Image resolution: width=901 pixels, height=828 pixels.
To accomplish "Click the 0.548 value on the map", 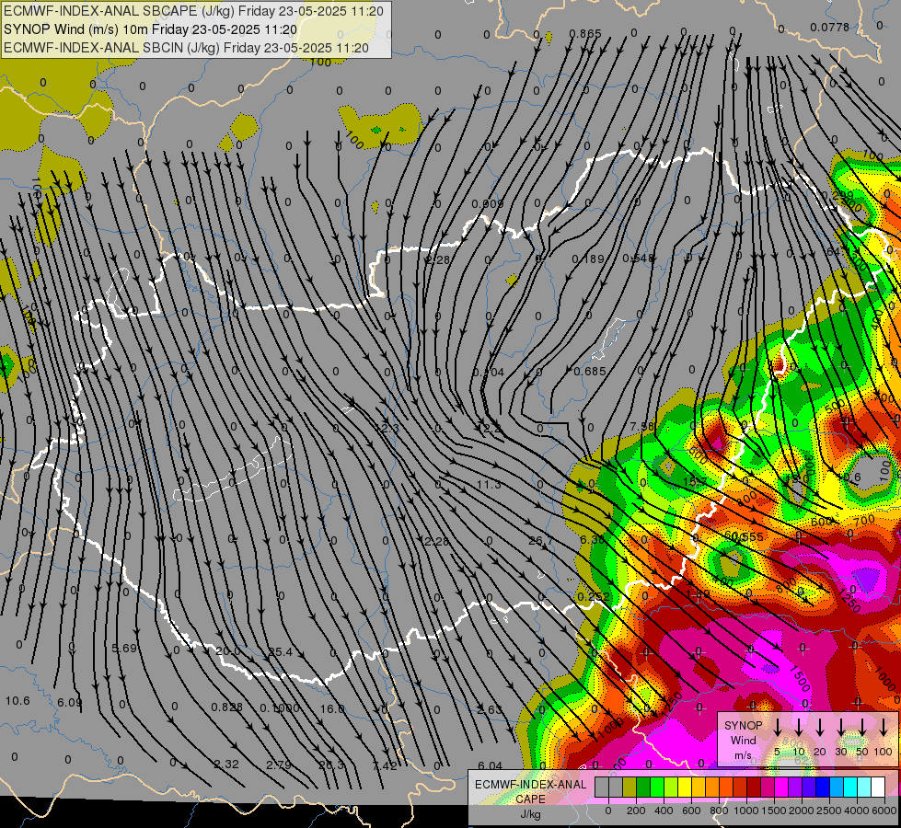I will [x=639, y=259].
